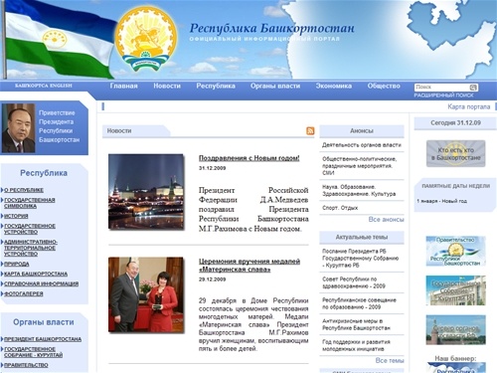Click the RSS feed icon beside Новости
This screenshot has width=497, height=373.
click(x=310, y=130)
